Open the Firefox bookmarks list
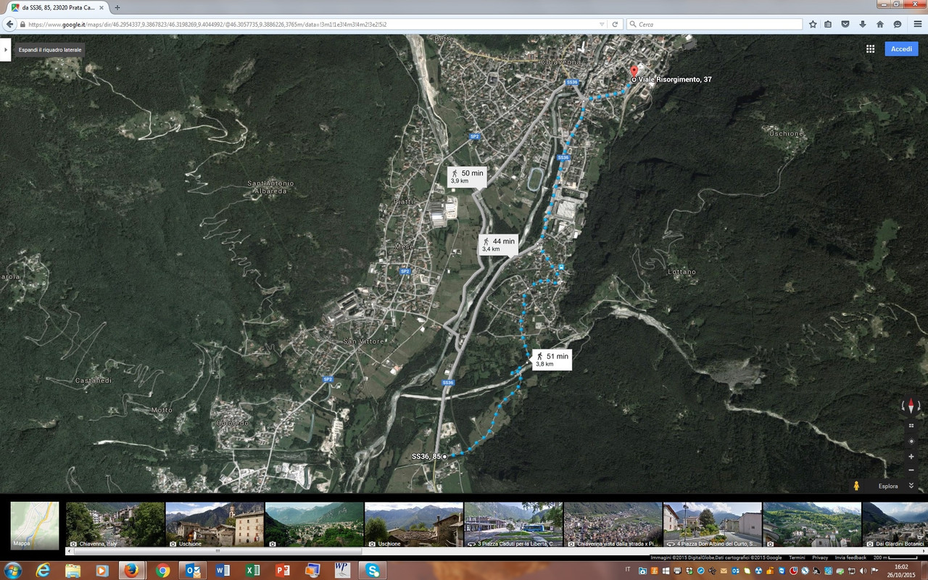The image size is (928, 580). pos(828,24)
